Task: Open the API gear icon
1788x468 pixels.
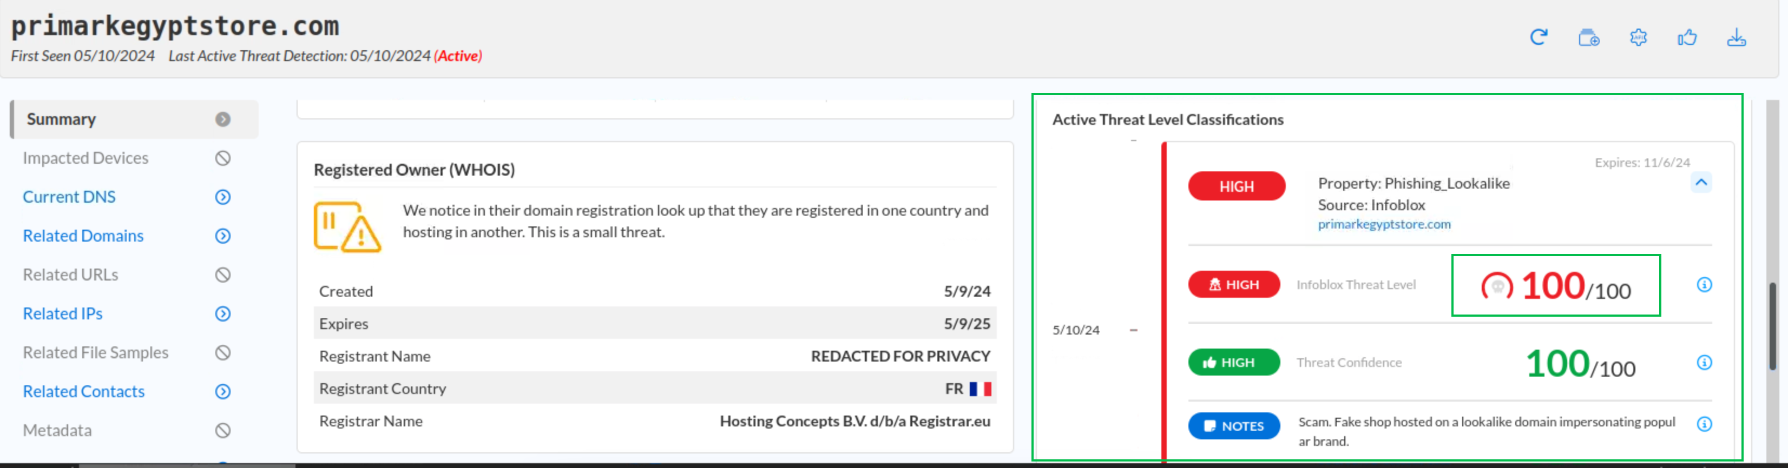Action: pos(1638,37)
